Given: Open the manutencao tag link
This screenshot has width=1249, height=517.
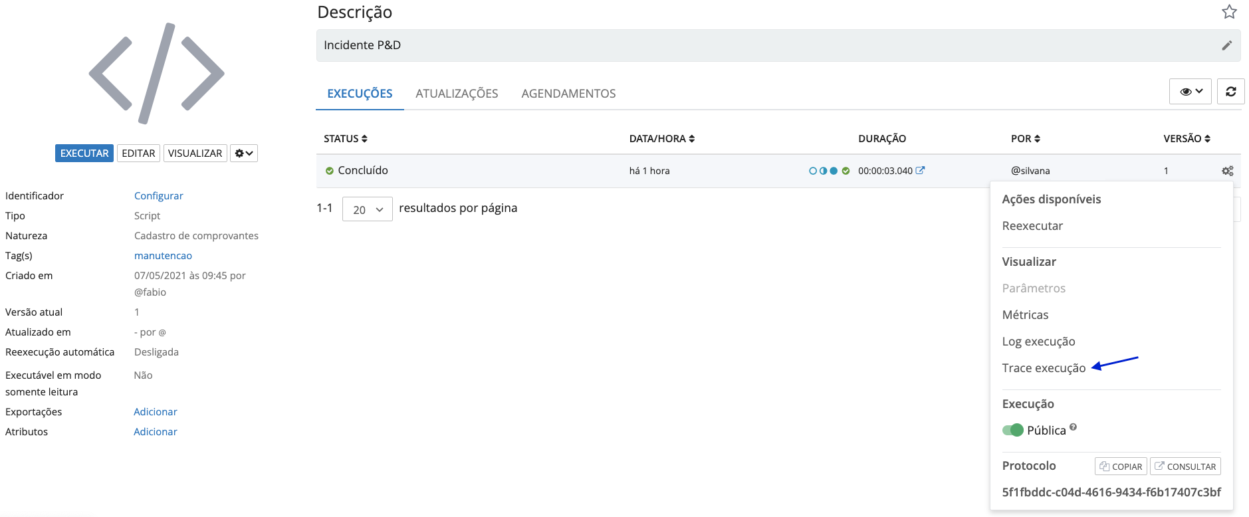Looking at the screenshot, I should (x=163, y=256).
